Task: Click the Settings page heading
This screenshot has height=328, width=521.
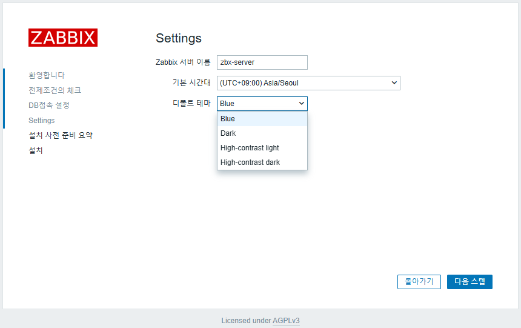Action: tap(179, 38)
